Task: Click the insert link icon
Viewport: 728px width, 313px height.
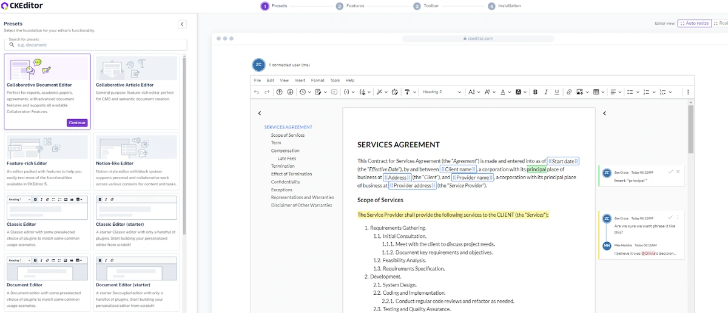Action: click(568, 92)
